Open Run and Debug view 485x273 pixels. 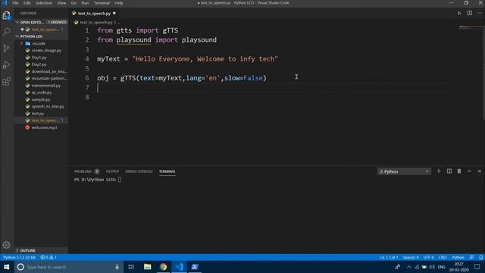(7, 64)
